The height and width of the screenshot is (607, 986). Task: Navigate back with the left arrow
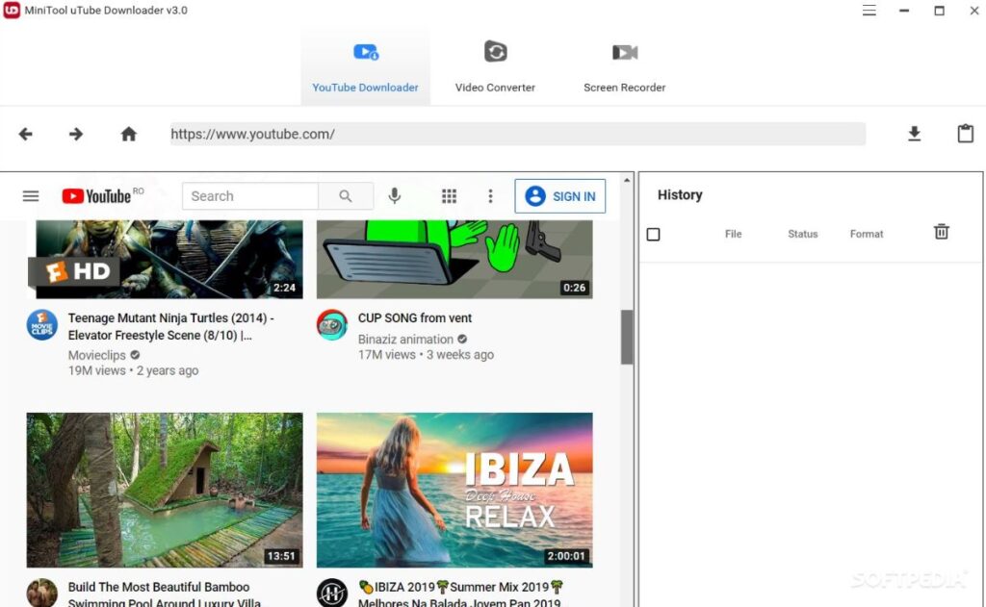24,134
